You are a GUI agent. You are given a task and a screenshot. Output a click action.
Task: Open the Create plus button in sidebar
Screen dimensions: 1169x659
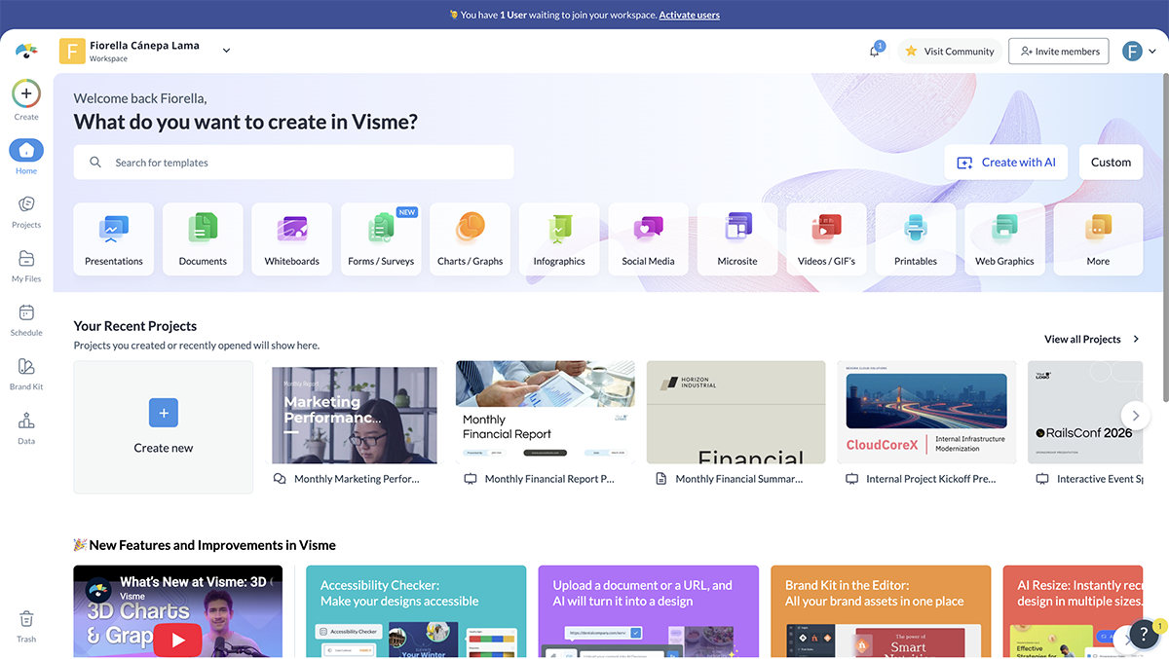tap(26, 94)
